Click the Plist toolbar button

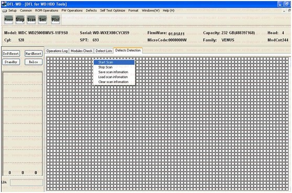pyautogui.click(x=55, y=19)
